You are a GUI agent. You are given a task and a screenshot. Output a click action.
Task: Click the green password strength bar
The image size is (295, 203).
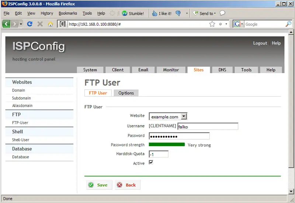pyautogui.click(x=167, y=144)
